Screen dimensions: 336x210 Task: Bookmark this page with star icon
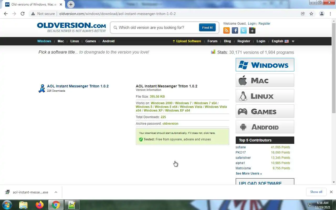tap(311, 14)
